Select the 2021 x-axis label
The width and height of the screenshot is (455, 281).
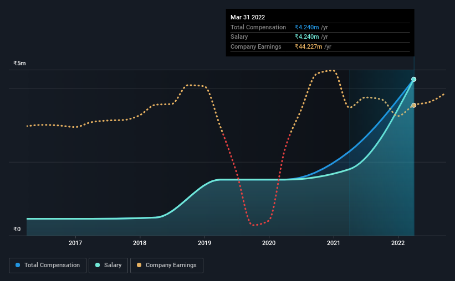point(334,243)
